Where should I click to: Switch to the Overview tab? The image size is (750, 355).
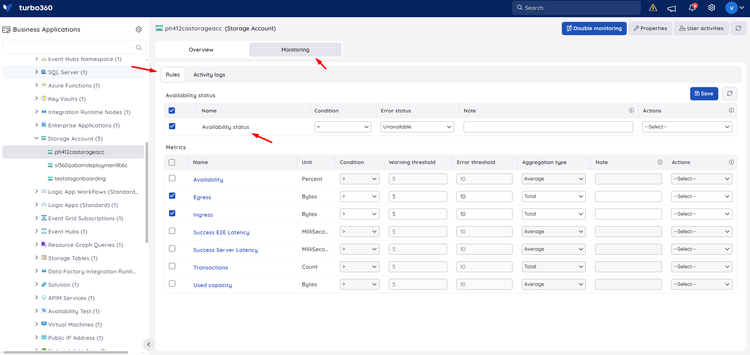tap(201, 50)
